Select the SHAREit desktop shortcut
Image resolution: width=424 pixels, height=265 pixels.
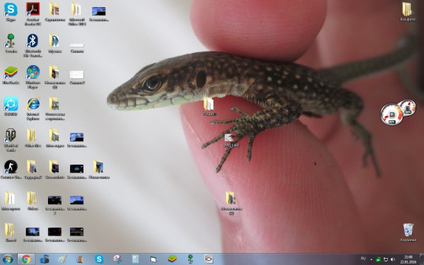click(11, 106)
